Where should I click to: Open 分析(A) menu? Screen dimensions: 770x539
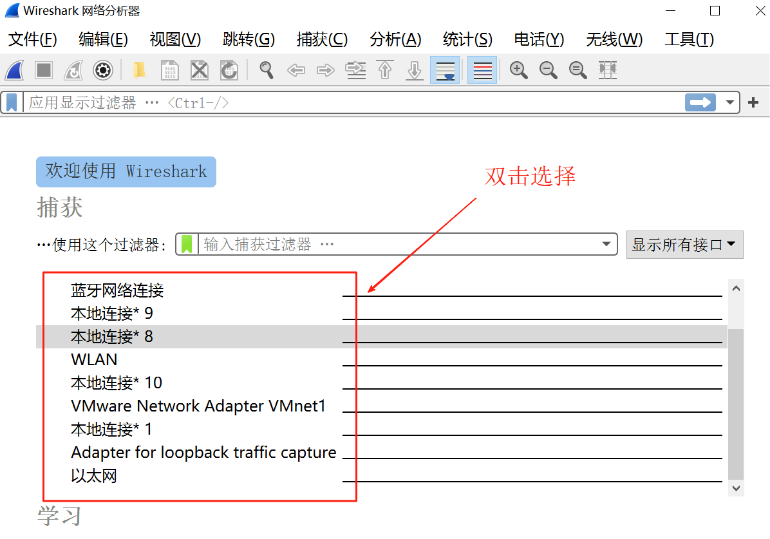click(x=395, y=39)
